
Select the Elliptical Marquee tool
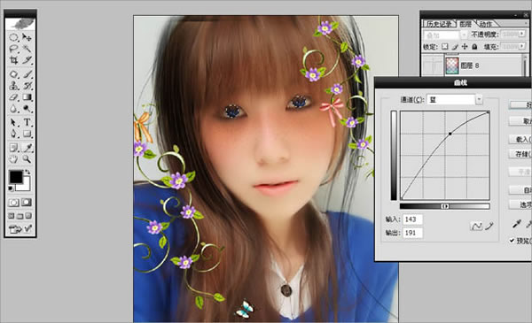coord(13,37)
